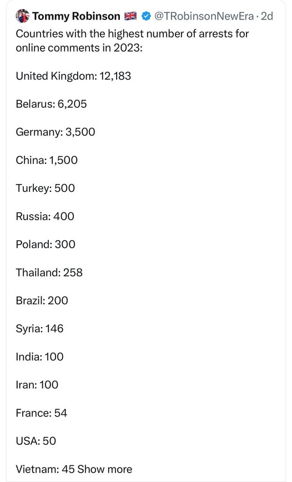Click the UK flag emoji beside name
Screen dimensions: 292x482
(130, 16)
